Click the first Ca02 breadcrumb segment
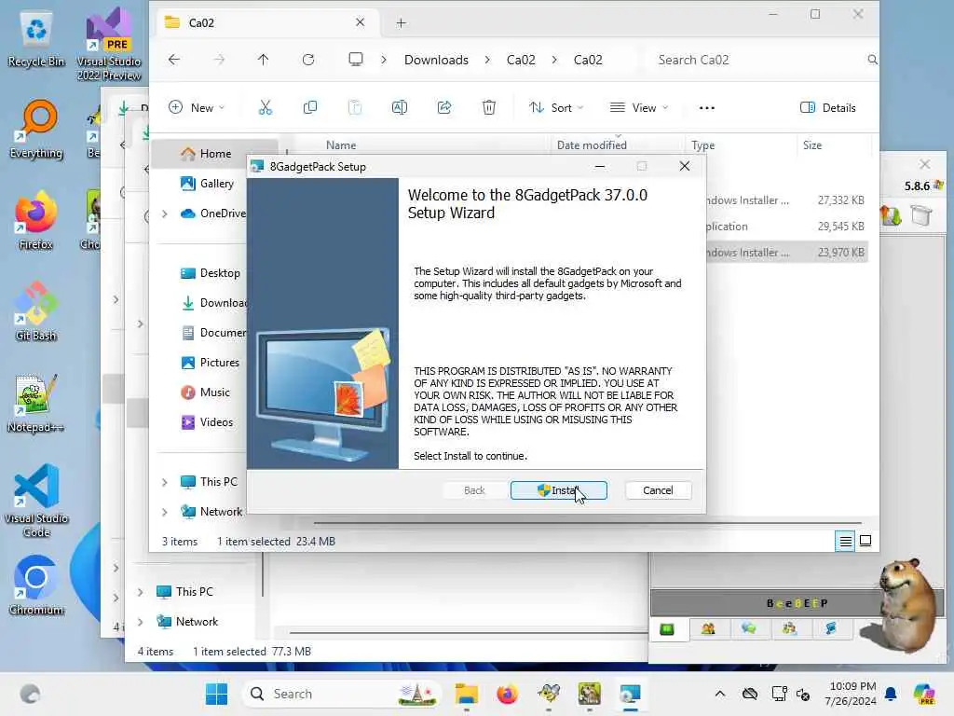Image resolution: width=954 pixels, height=716 pixels. tap(521, 60)
